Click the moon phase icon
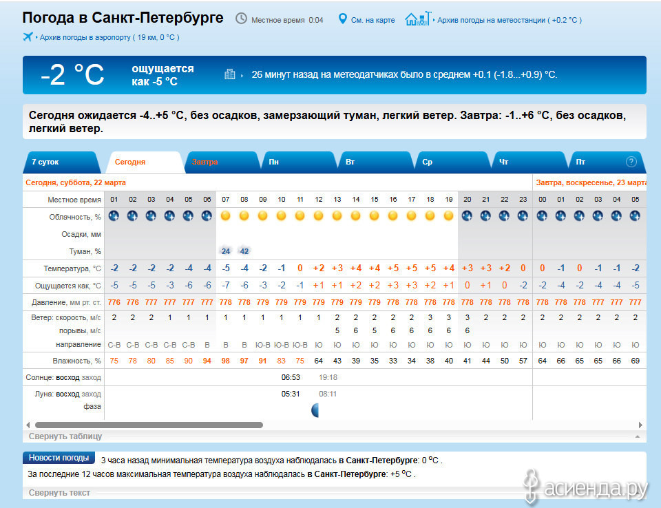This screenshot has width=661, height=508. [x=315, y=410]
